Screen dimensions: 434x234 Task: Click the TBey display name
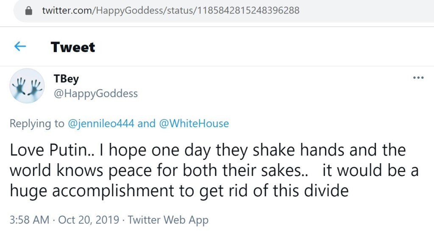coord(67,79)
